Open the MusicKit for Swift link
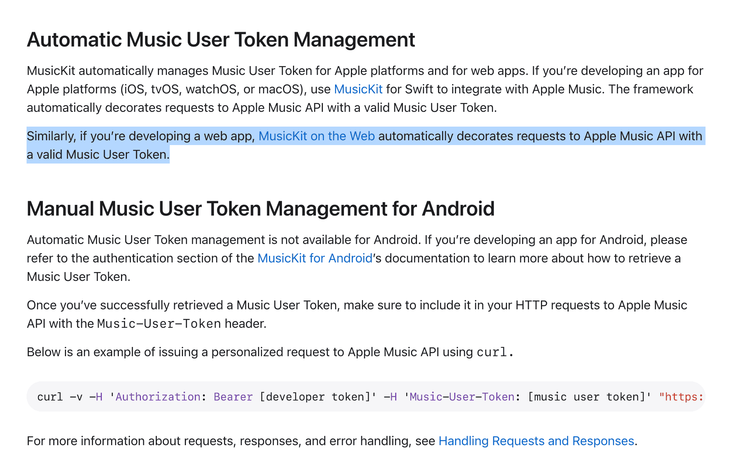The image size is (752, 471). [358, 89]
